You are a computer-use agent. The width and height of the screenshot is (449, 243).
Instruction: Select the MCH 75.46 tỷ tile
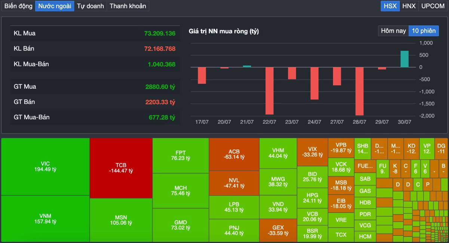tap(181, 191)
